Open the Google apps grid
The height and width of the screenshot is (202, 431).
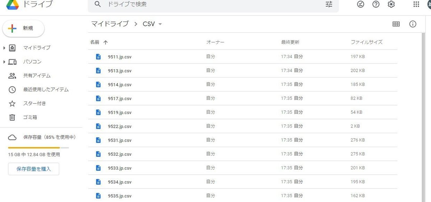click(416, 4)
